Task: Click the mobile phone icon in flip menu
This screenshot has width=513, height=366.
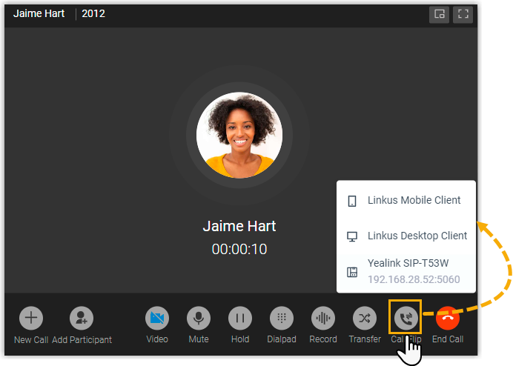Action: click(x=352, y=201)
